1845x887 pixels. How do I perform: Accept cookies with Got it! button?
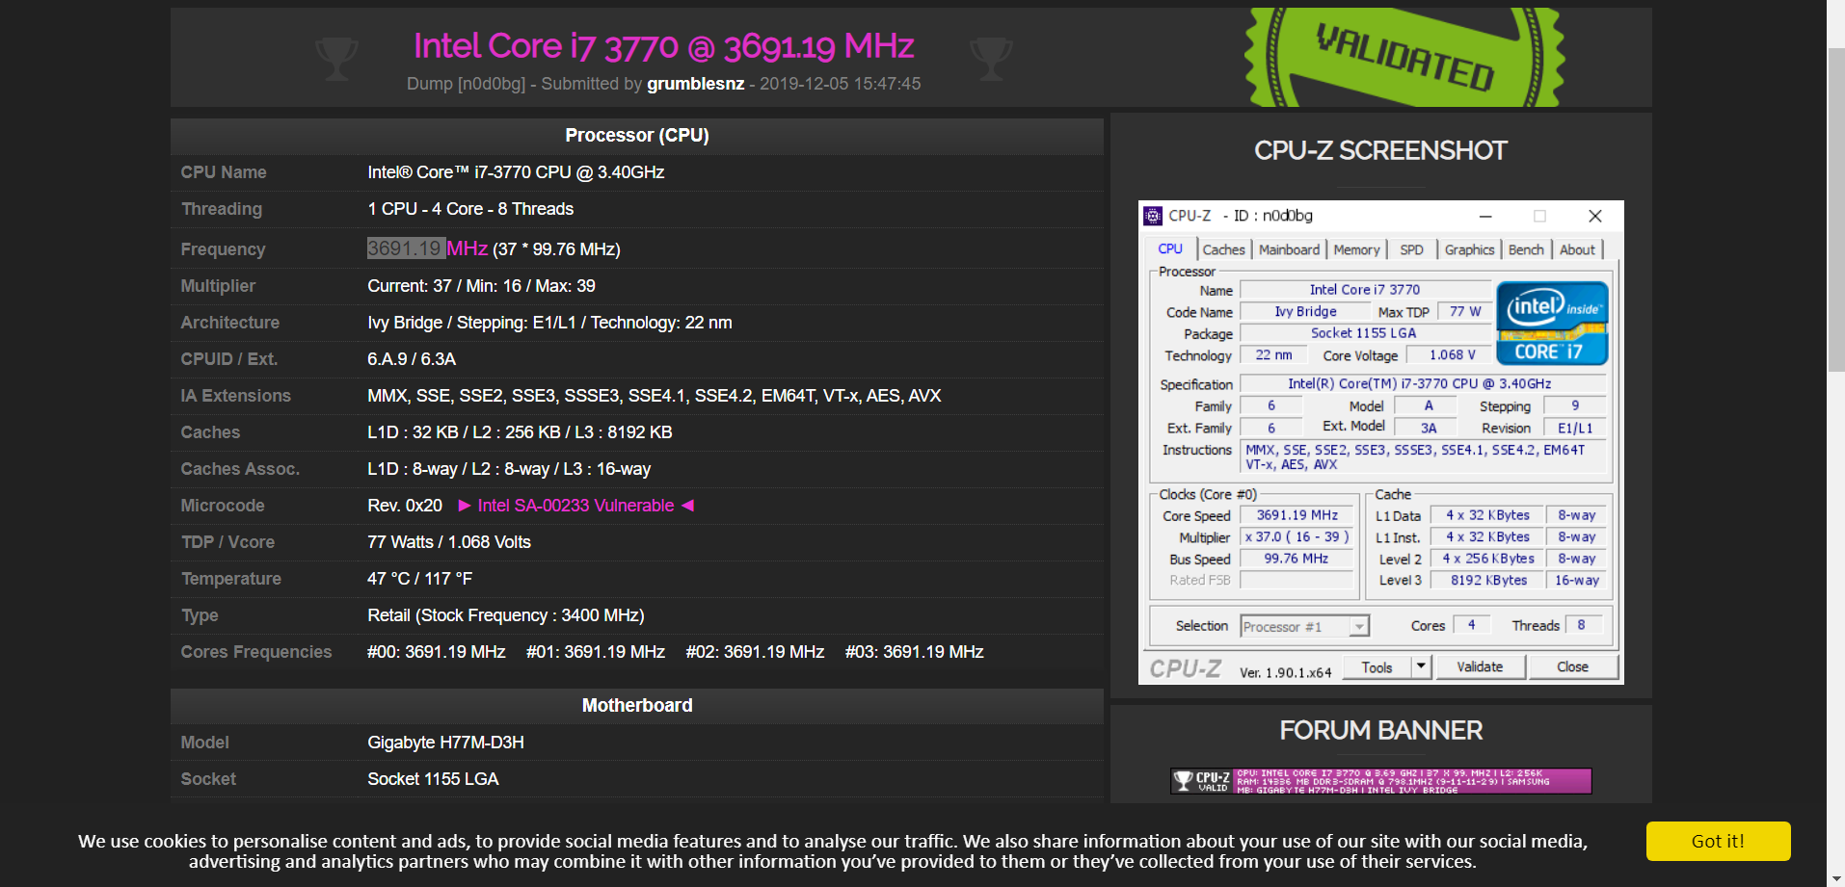point(1718,841)
